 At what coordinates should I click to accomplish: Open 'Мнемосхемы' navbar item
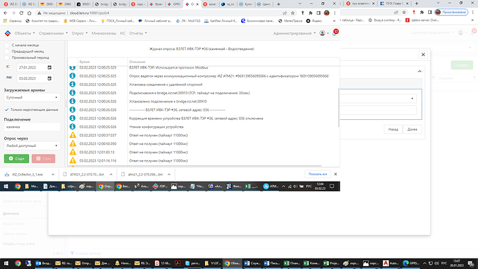point(104,33)
